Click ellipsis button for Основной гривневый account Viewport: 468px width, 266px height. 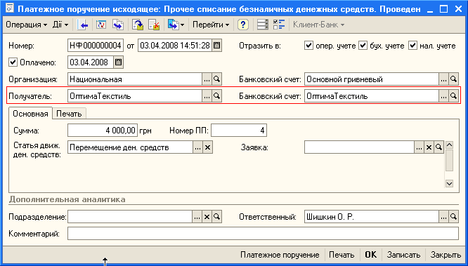[x=444, y=79]
